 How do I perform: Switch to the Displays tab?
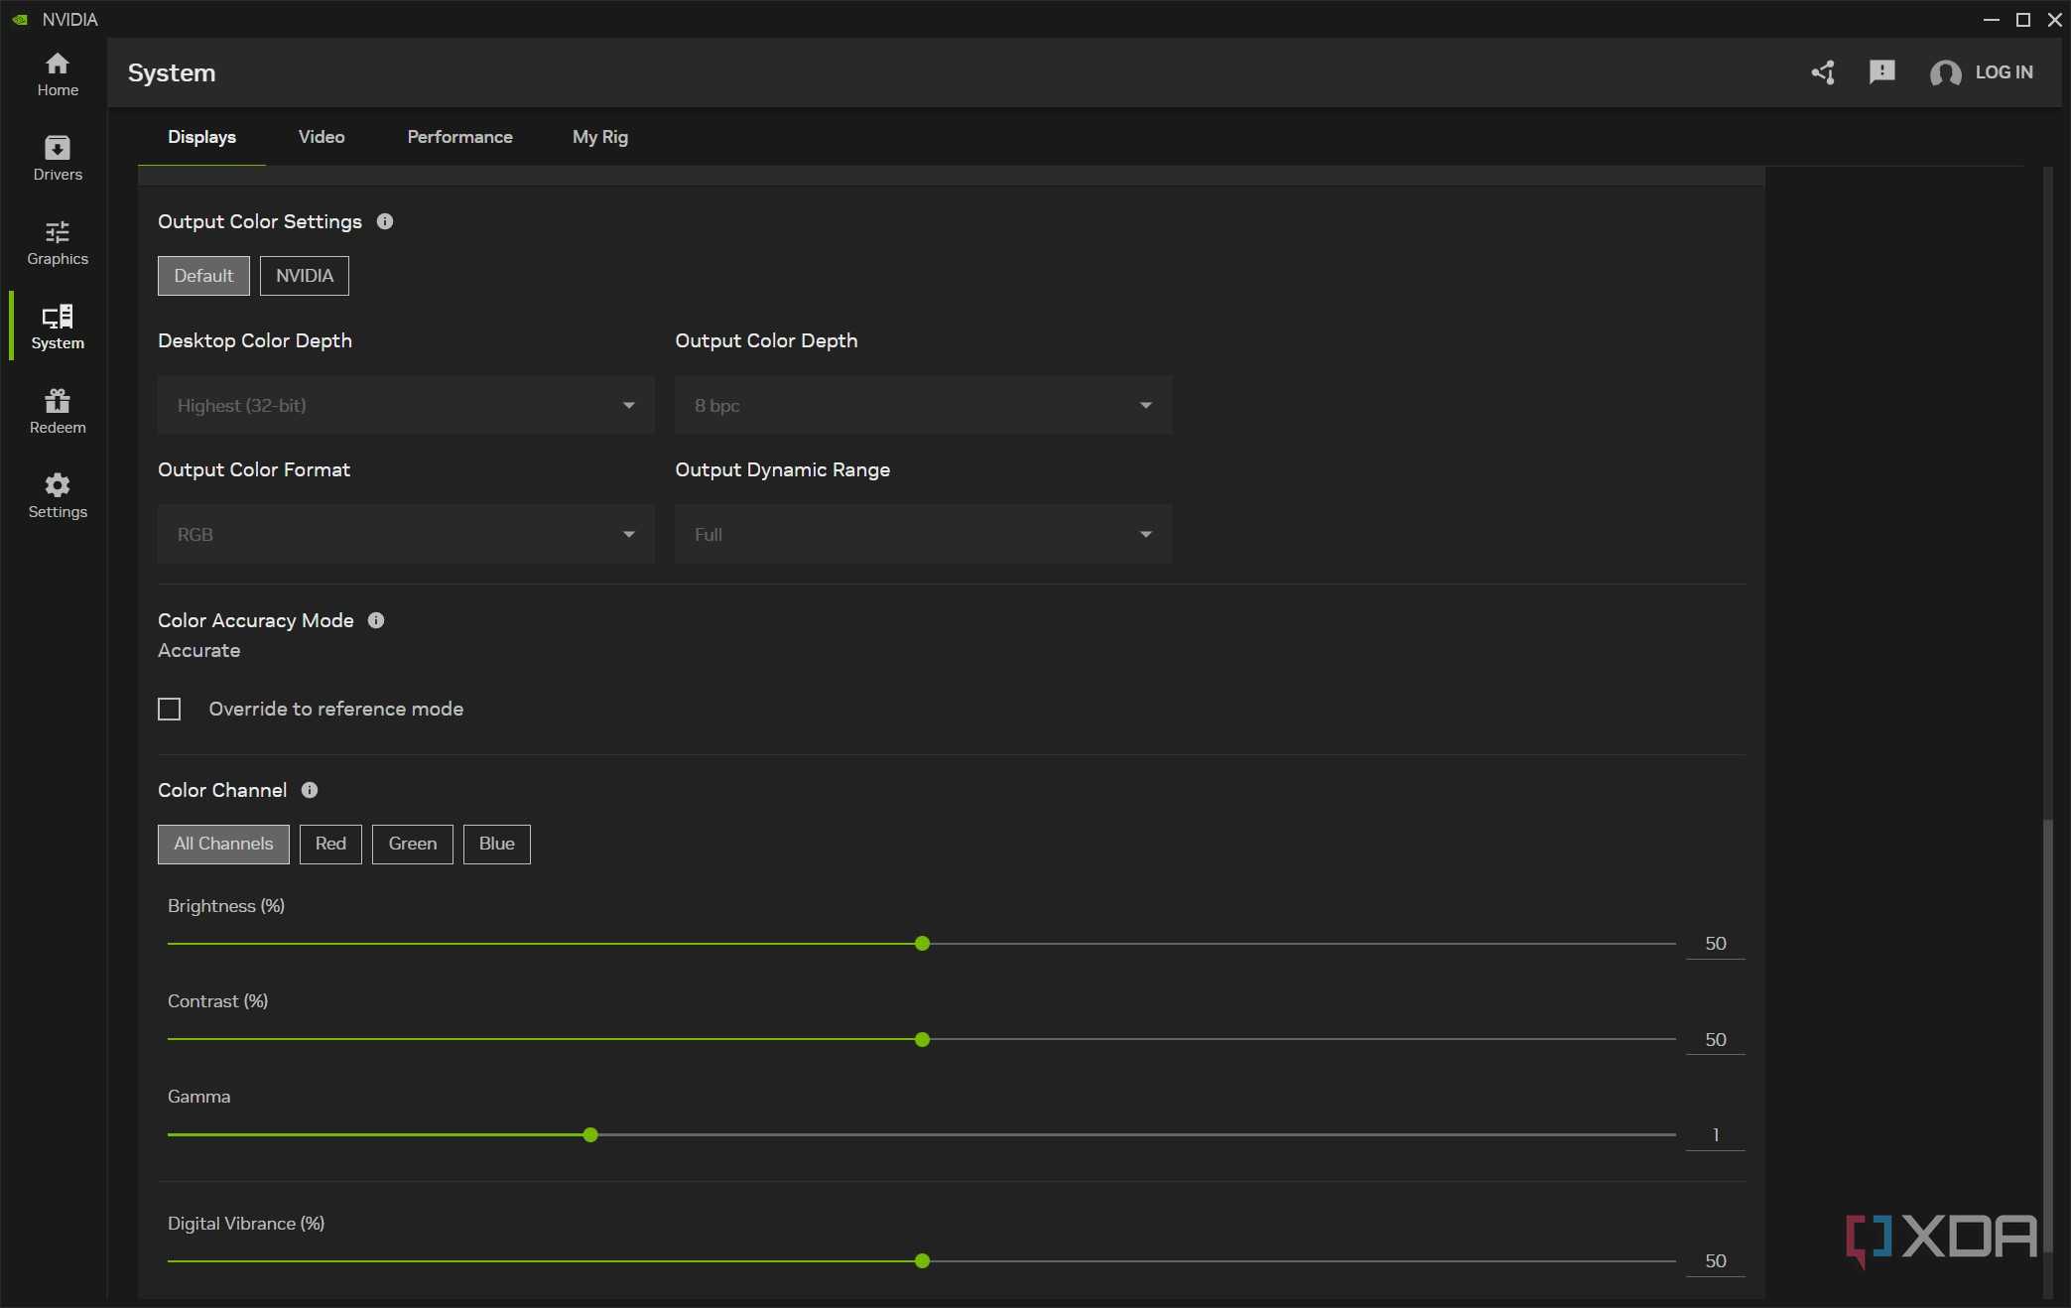pos(201,137)
